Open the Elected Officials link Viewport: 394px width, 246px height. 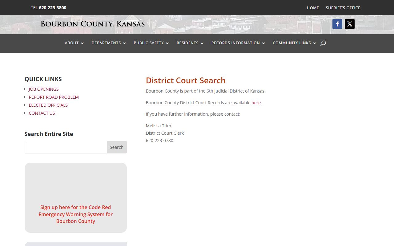(x=48, y=105)
